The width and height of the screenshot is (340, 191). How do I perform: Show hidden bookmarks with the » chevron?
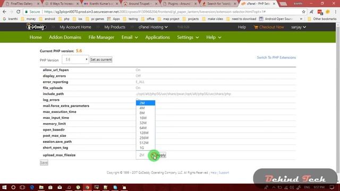click(x=301, y=19)
